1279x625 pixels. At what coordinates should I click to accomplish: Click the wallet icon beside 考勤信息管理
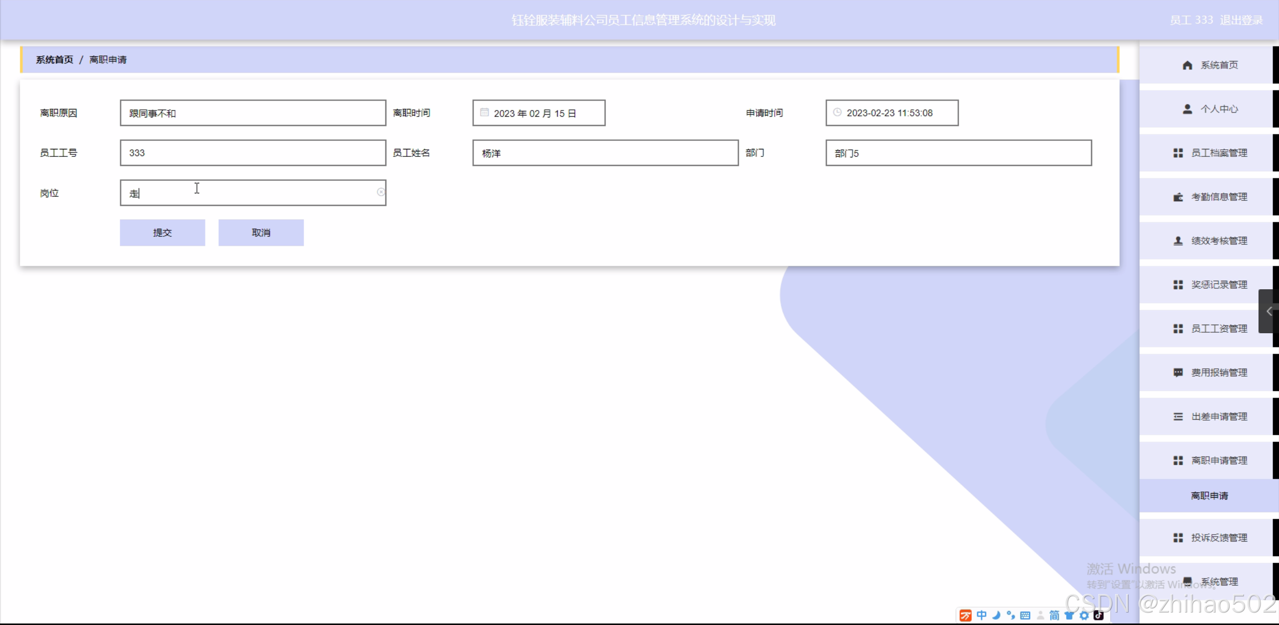[1178, 197]
